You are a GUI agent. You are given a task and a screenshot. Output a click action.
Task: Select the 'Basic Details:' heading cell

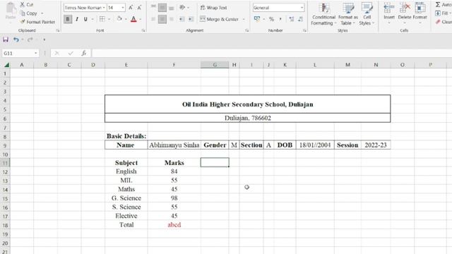[x=126, y=136]
